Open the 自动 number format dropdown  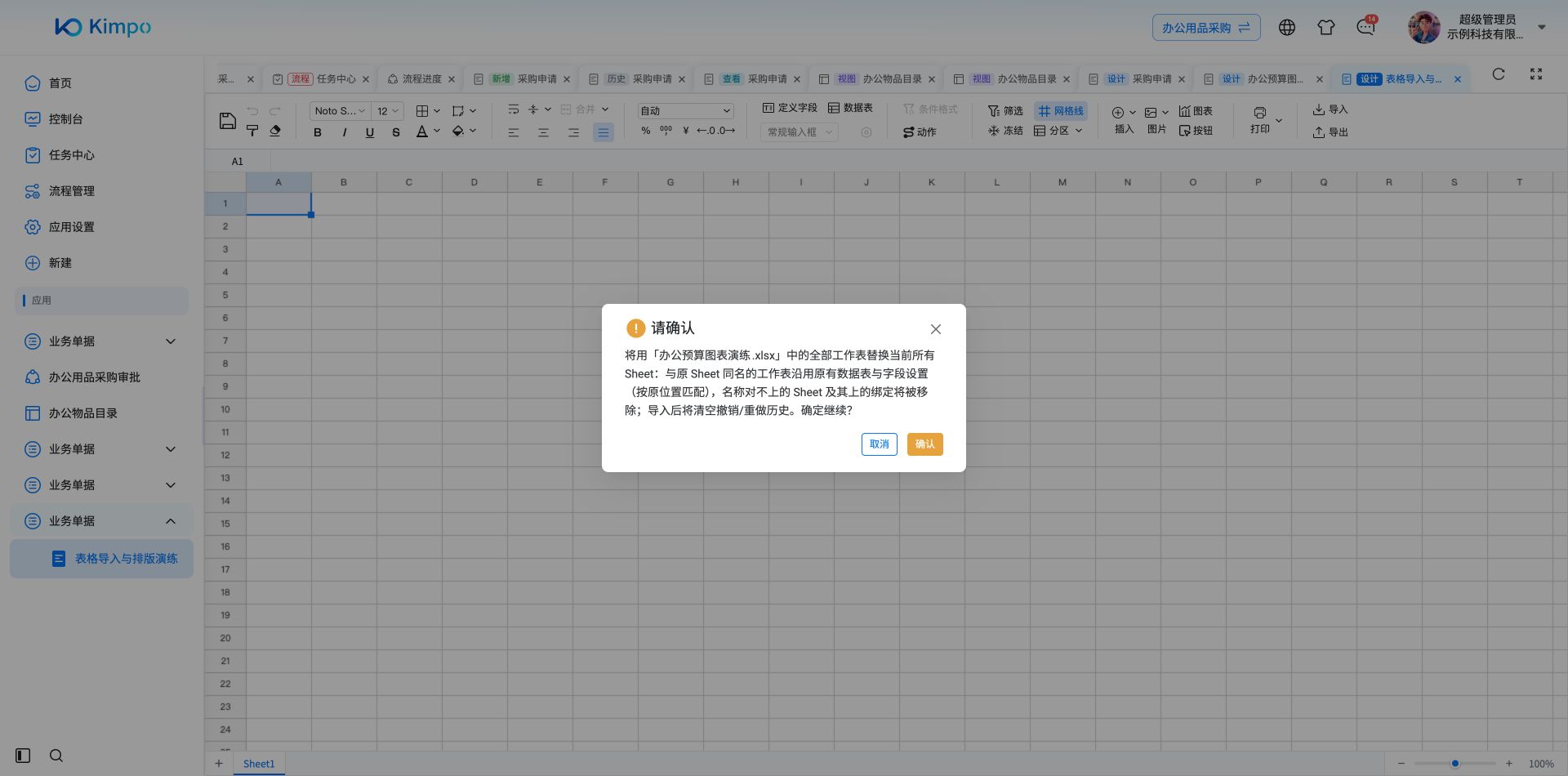click(x=685, y=111)
